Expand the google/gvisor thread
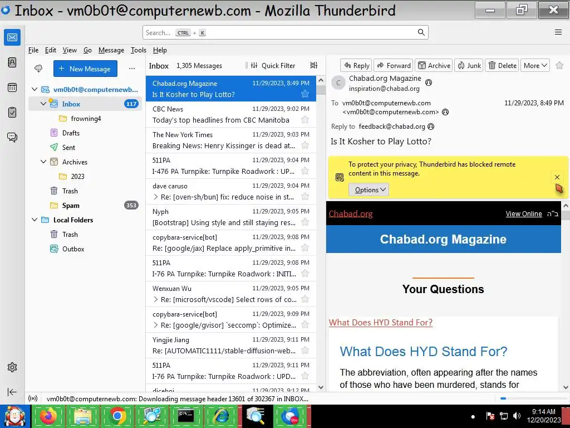This screenshot has width=570, height=428. pyautogui.click(x=156, y=325)
